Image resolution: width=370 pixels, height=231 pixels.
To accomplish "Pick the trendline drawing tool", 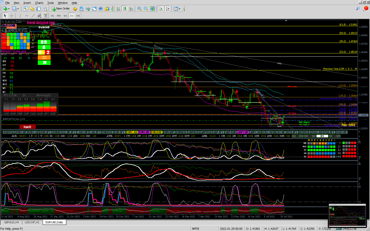I will click(33, 16).
